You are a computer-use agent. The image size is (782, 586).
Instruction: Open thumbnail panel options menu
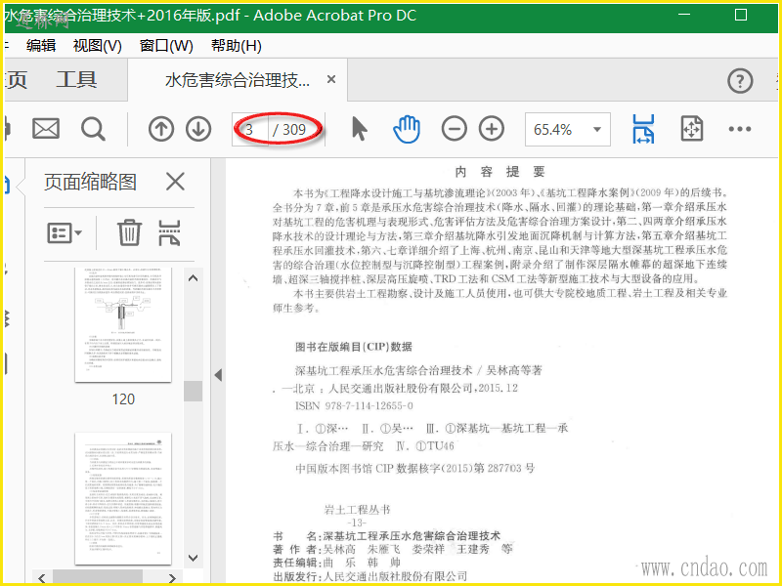[65, 232]
